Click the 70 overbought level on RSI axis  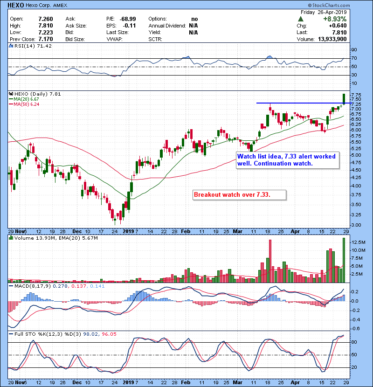(x=354, y=58)
